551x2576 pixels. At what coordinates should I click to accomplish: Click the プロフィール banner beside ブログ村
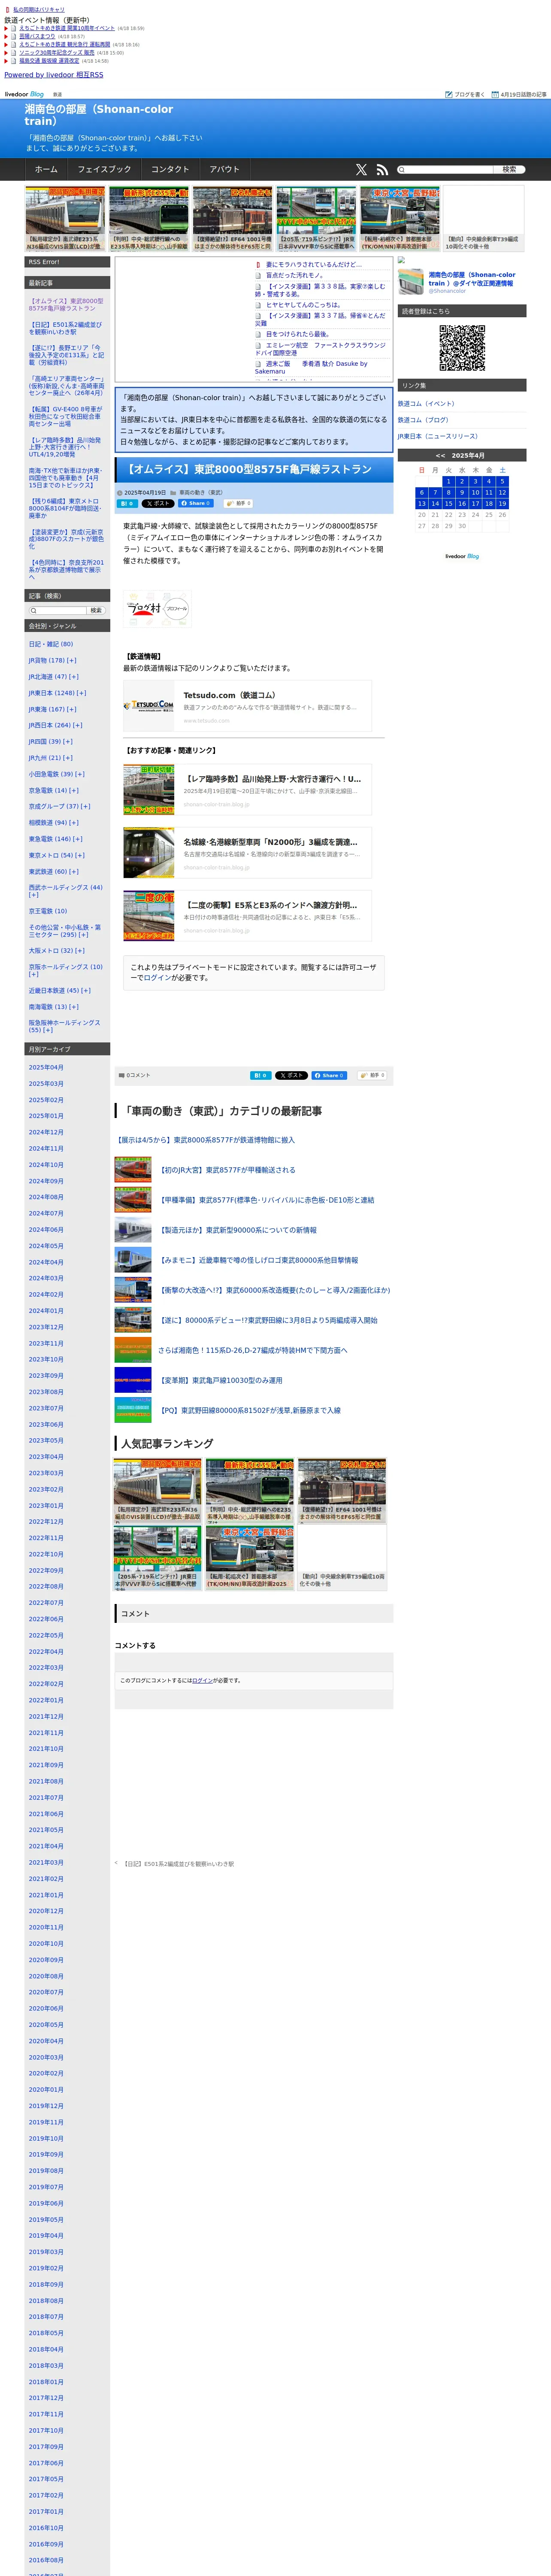point(177,608)
